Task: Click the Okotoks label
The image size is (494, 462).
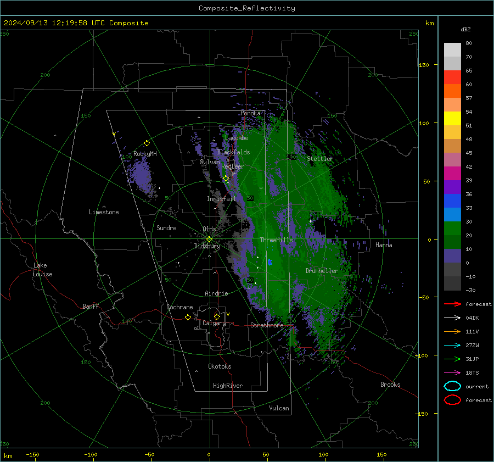Action: coord(220,366)
